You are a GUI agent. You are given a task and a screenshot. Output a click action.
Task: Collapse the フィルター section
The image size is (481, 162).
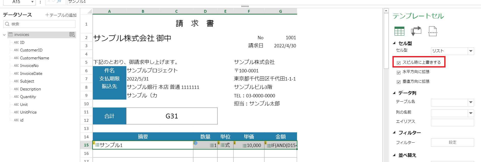(394, 132)
